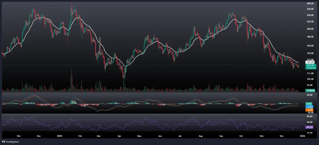This screenshot has width=319, height=145.
Task: Click the Feb label on time axis
Action: [79, 136]
